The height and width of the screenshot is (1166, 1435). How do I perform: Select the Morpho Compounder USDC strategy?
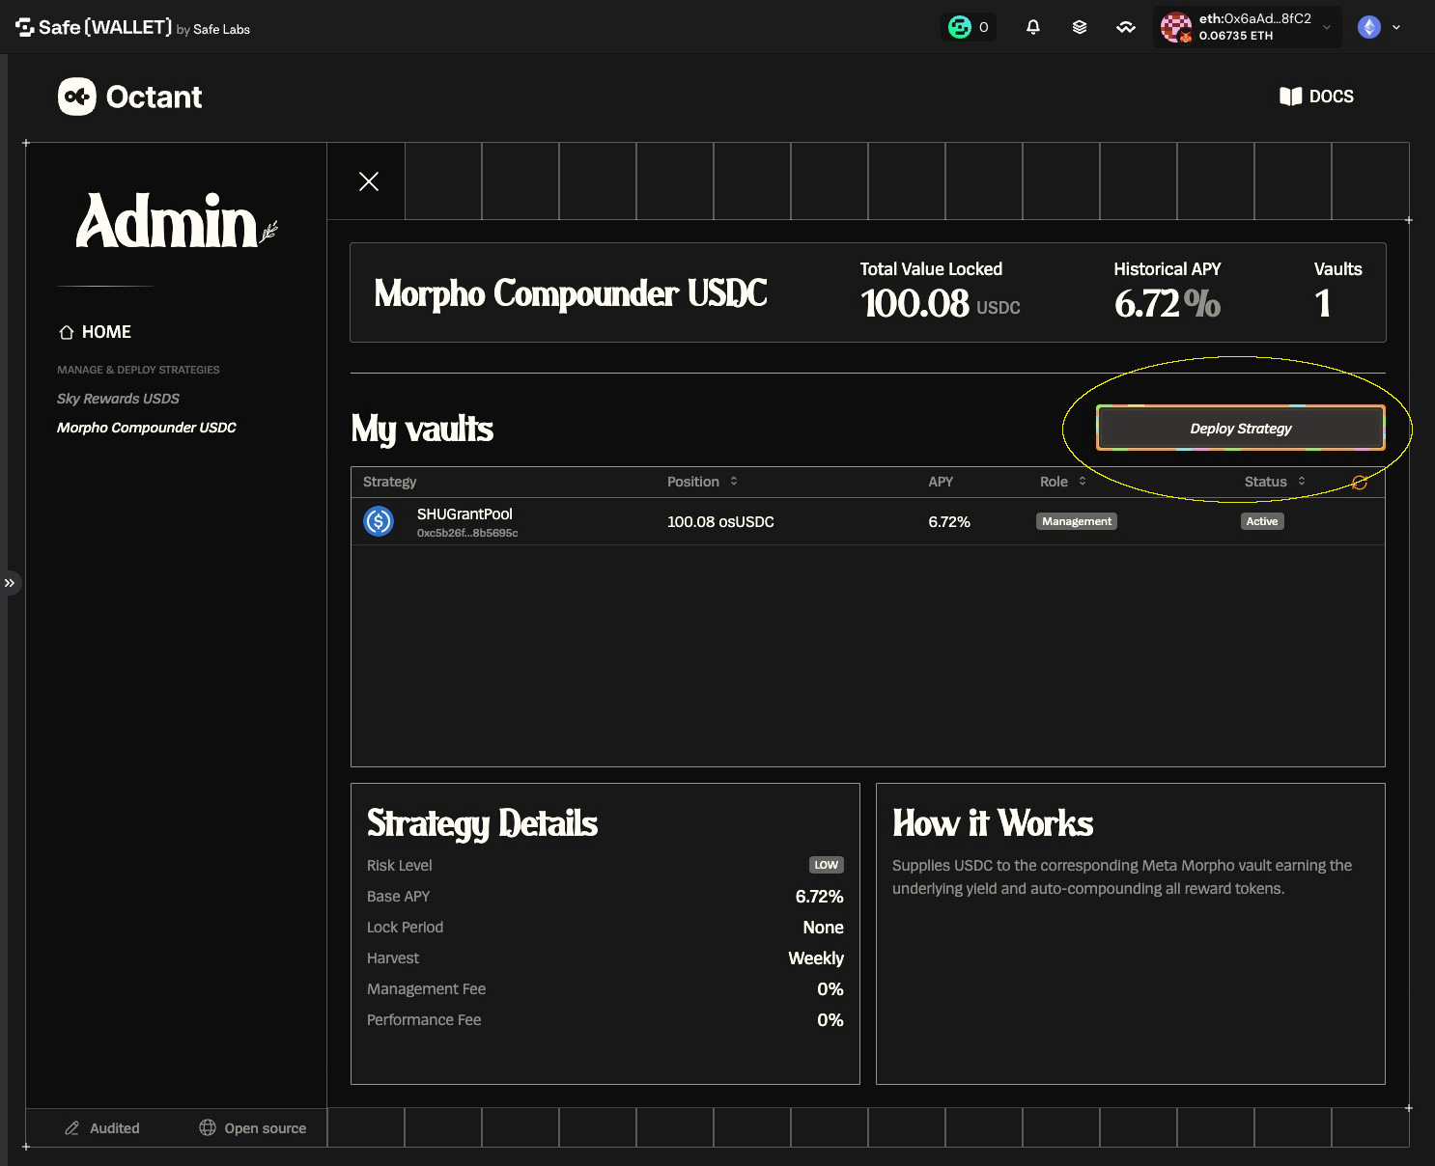click(x=147, y=428)
